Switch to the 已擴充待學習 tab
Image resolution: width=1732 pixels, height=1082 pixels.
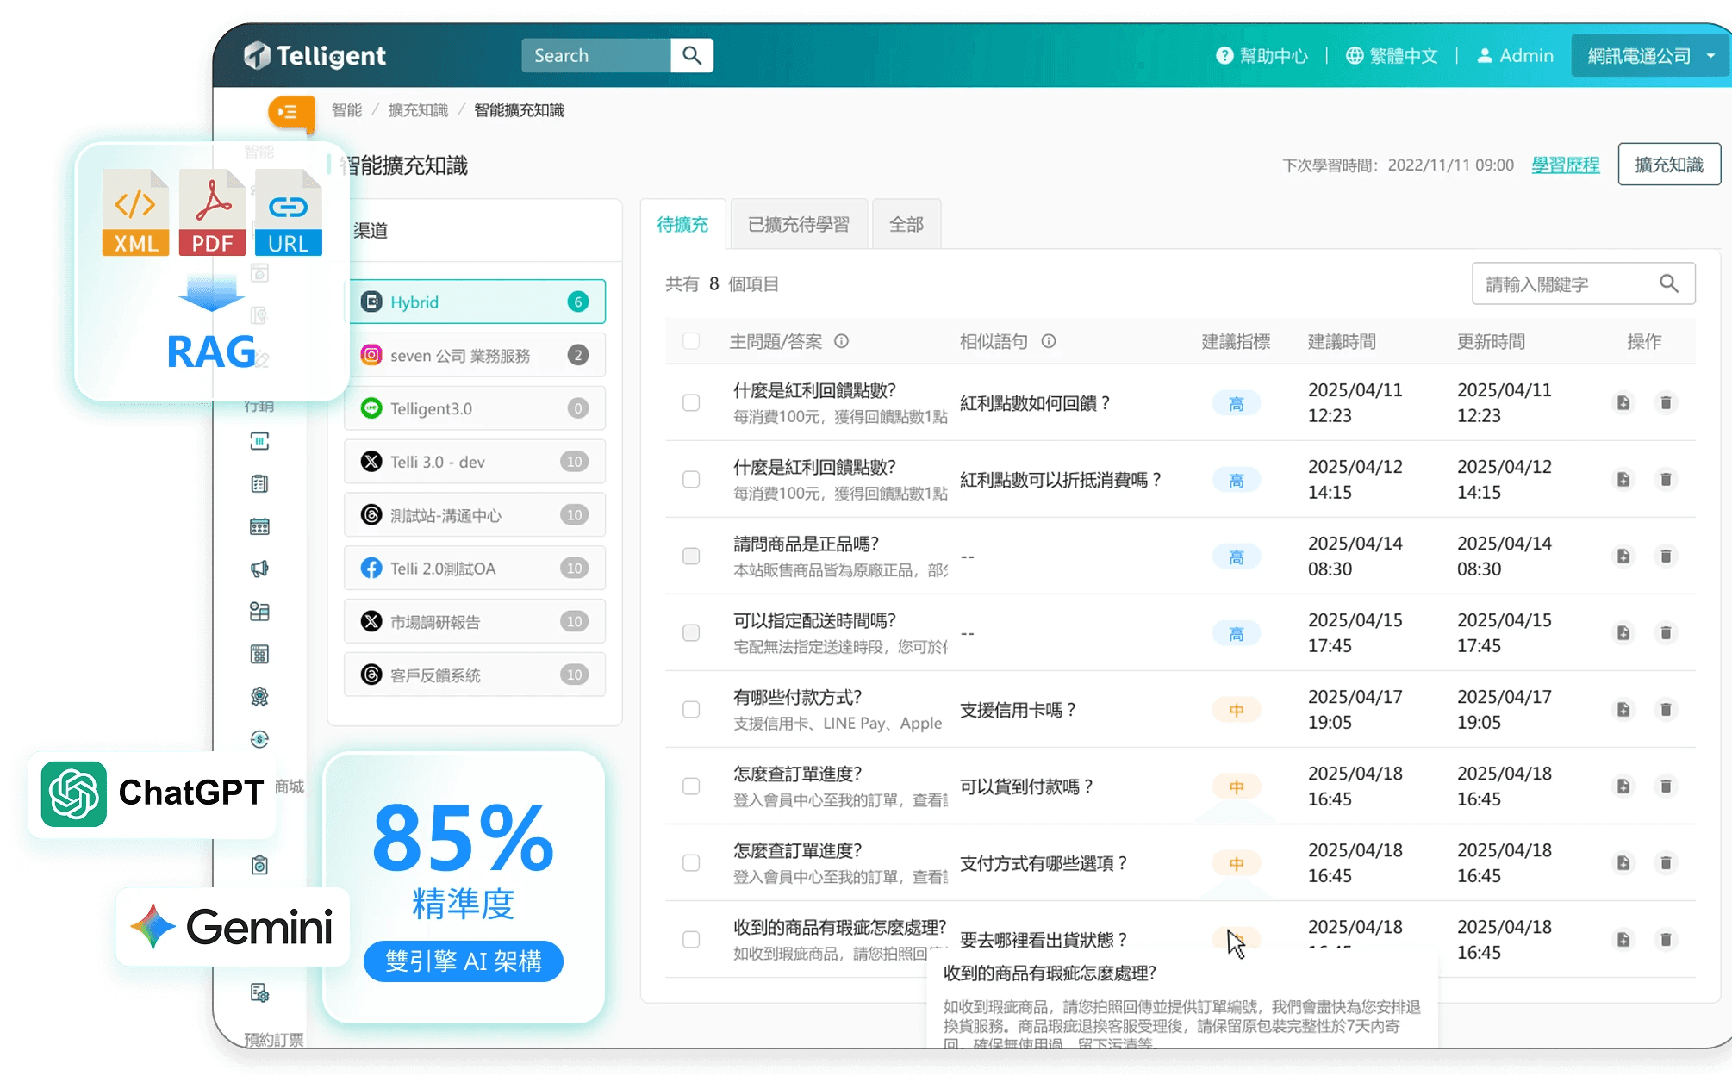click(x=798, y=225)
